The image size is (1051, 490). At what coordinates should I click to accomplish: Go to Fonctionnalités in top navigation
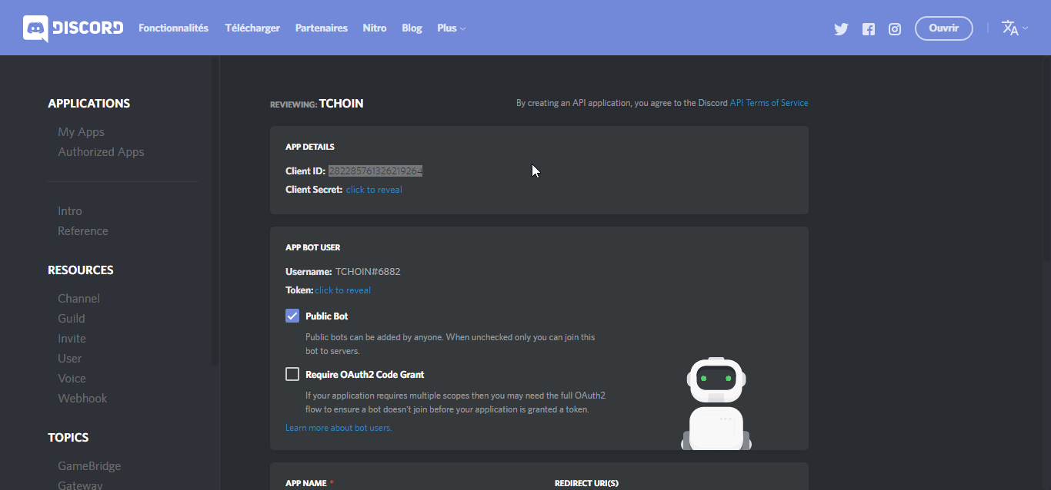(x=173, y=28)
